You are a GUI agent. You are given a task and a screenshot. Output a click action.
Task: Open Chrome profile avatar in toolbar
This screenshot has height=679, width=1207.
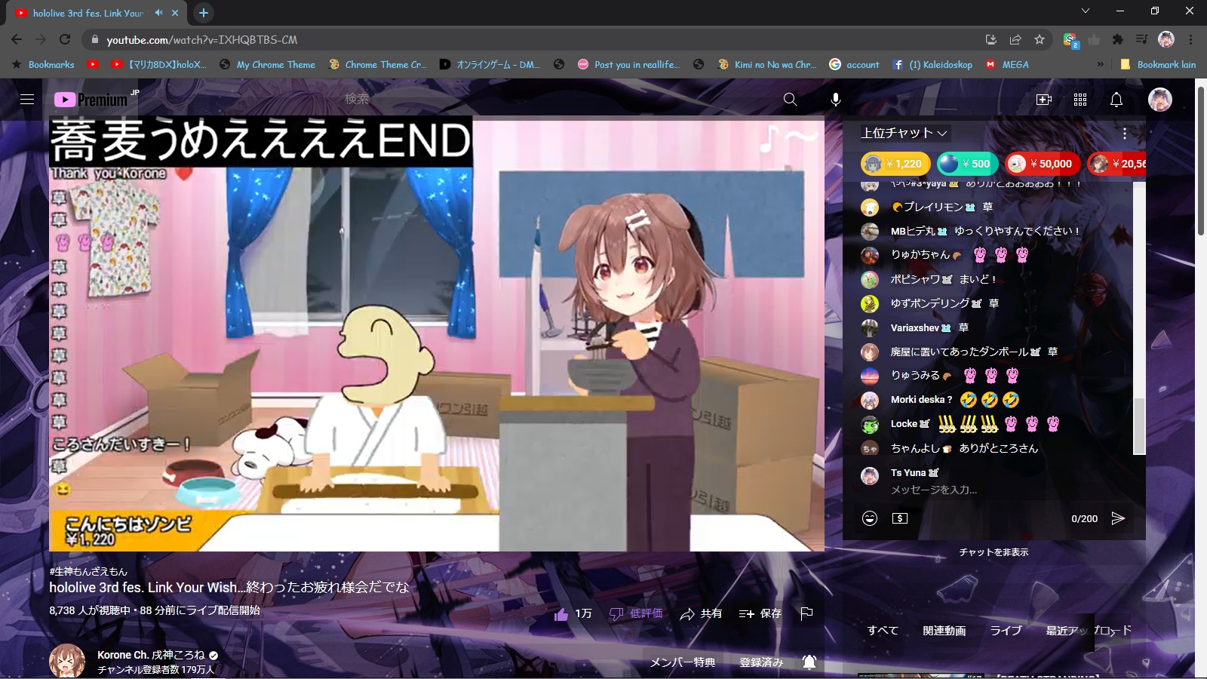pos(1166,39)
